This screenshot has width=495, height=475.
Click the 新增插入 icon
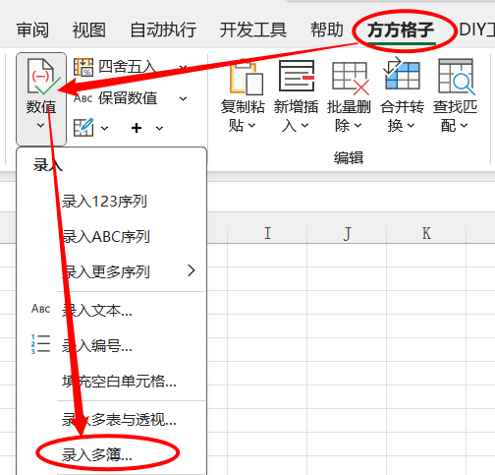pyautogui.click(x=297, y=76)
